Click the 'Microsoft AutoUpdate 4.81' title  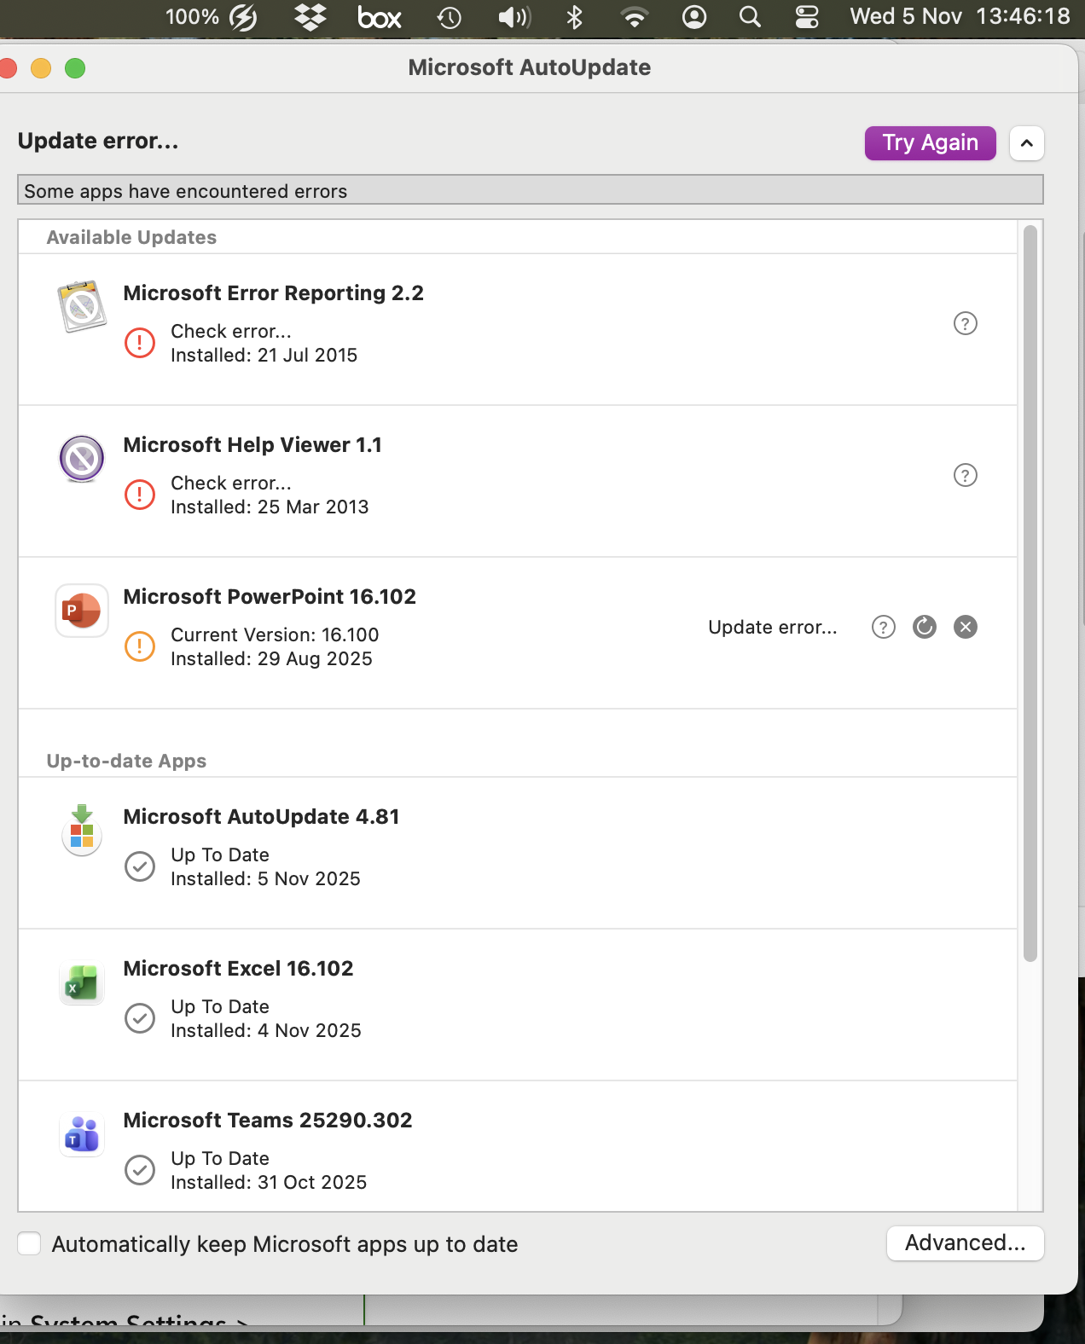point(261,816)
